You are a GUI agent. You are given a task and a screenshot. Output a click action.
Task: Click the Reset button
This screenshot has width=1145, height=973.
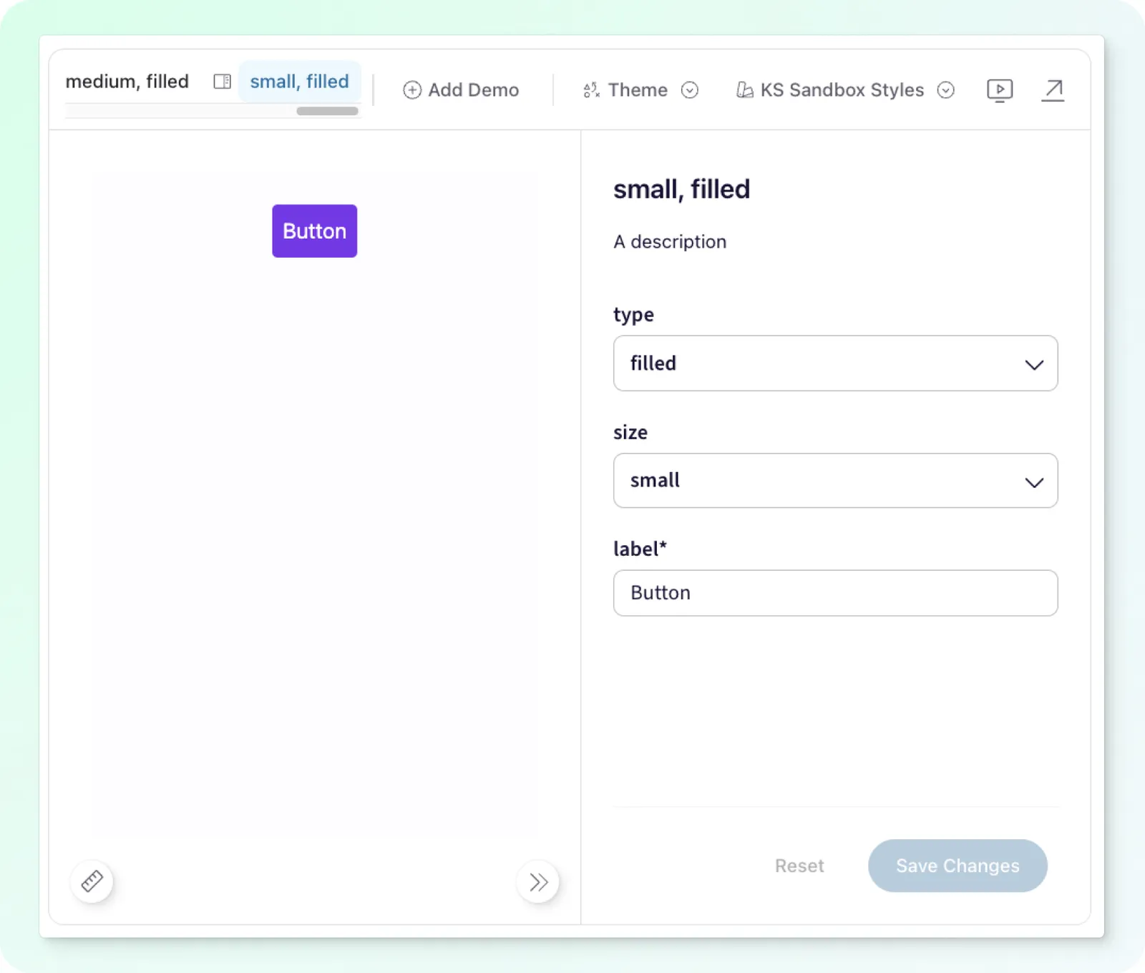click(799, 866)
